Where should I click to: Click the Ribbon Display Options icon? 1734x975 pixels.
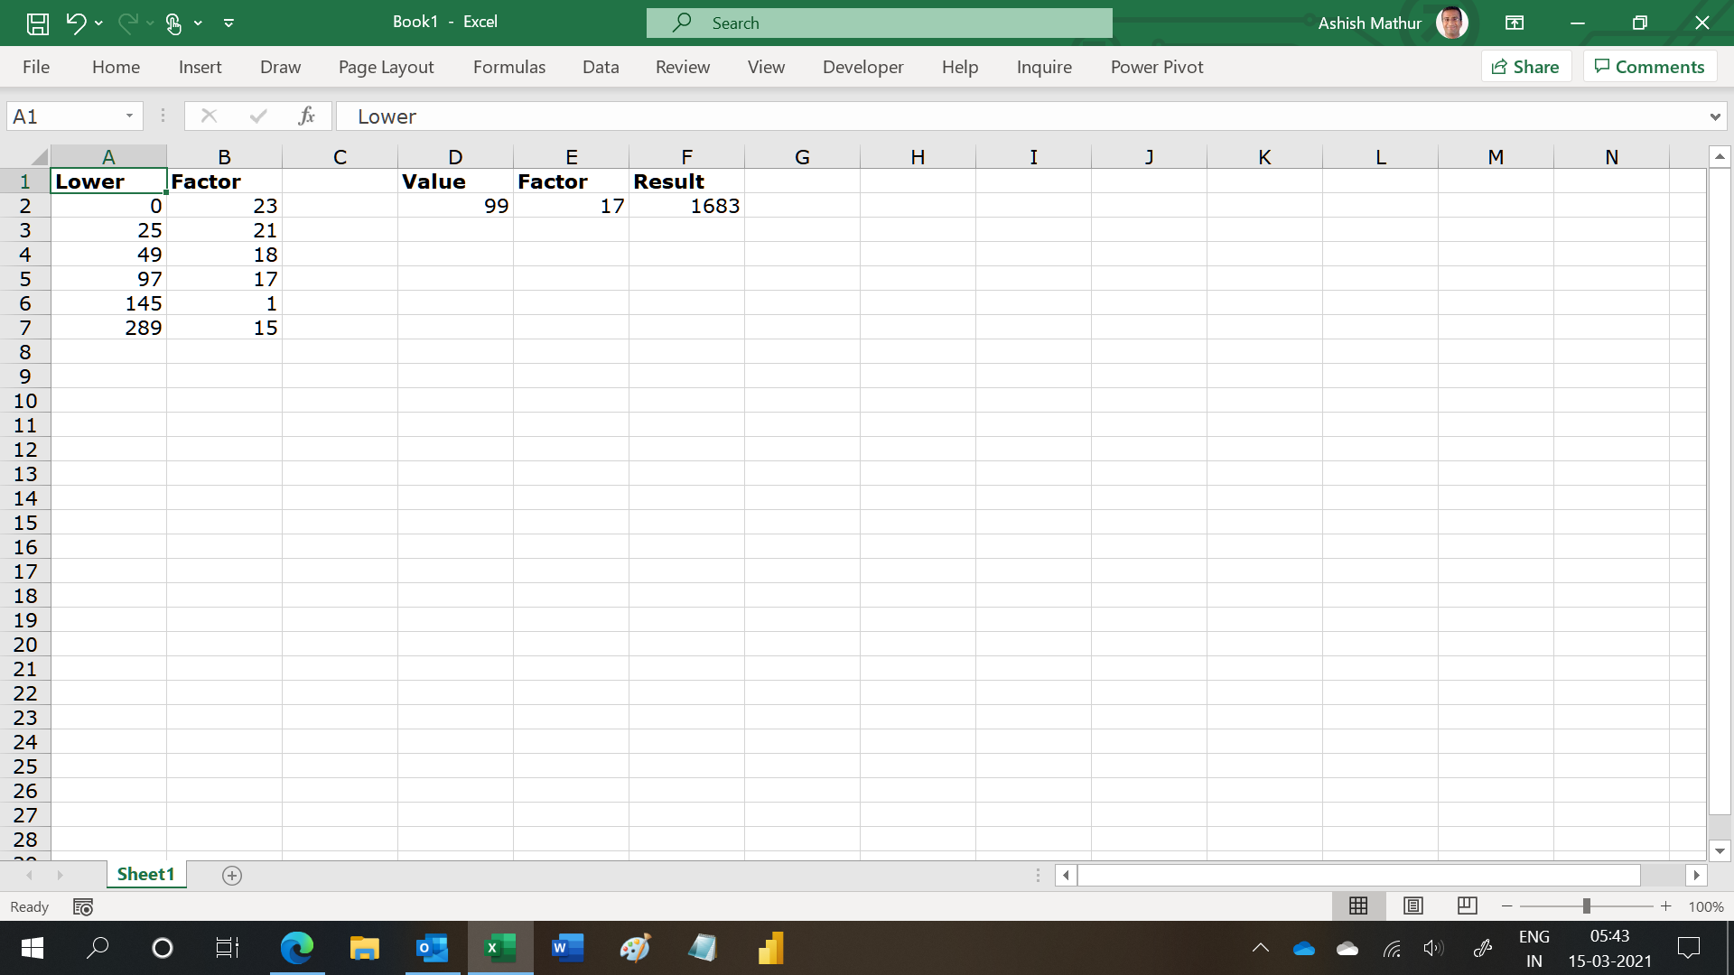[x=1515, y=23]
